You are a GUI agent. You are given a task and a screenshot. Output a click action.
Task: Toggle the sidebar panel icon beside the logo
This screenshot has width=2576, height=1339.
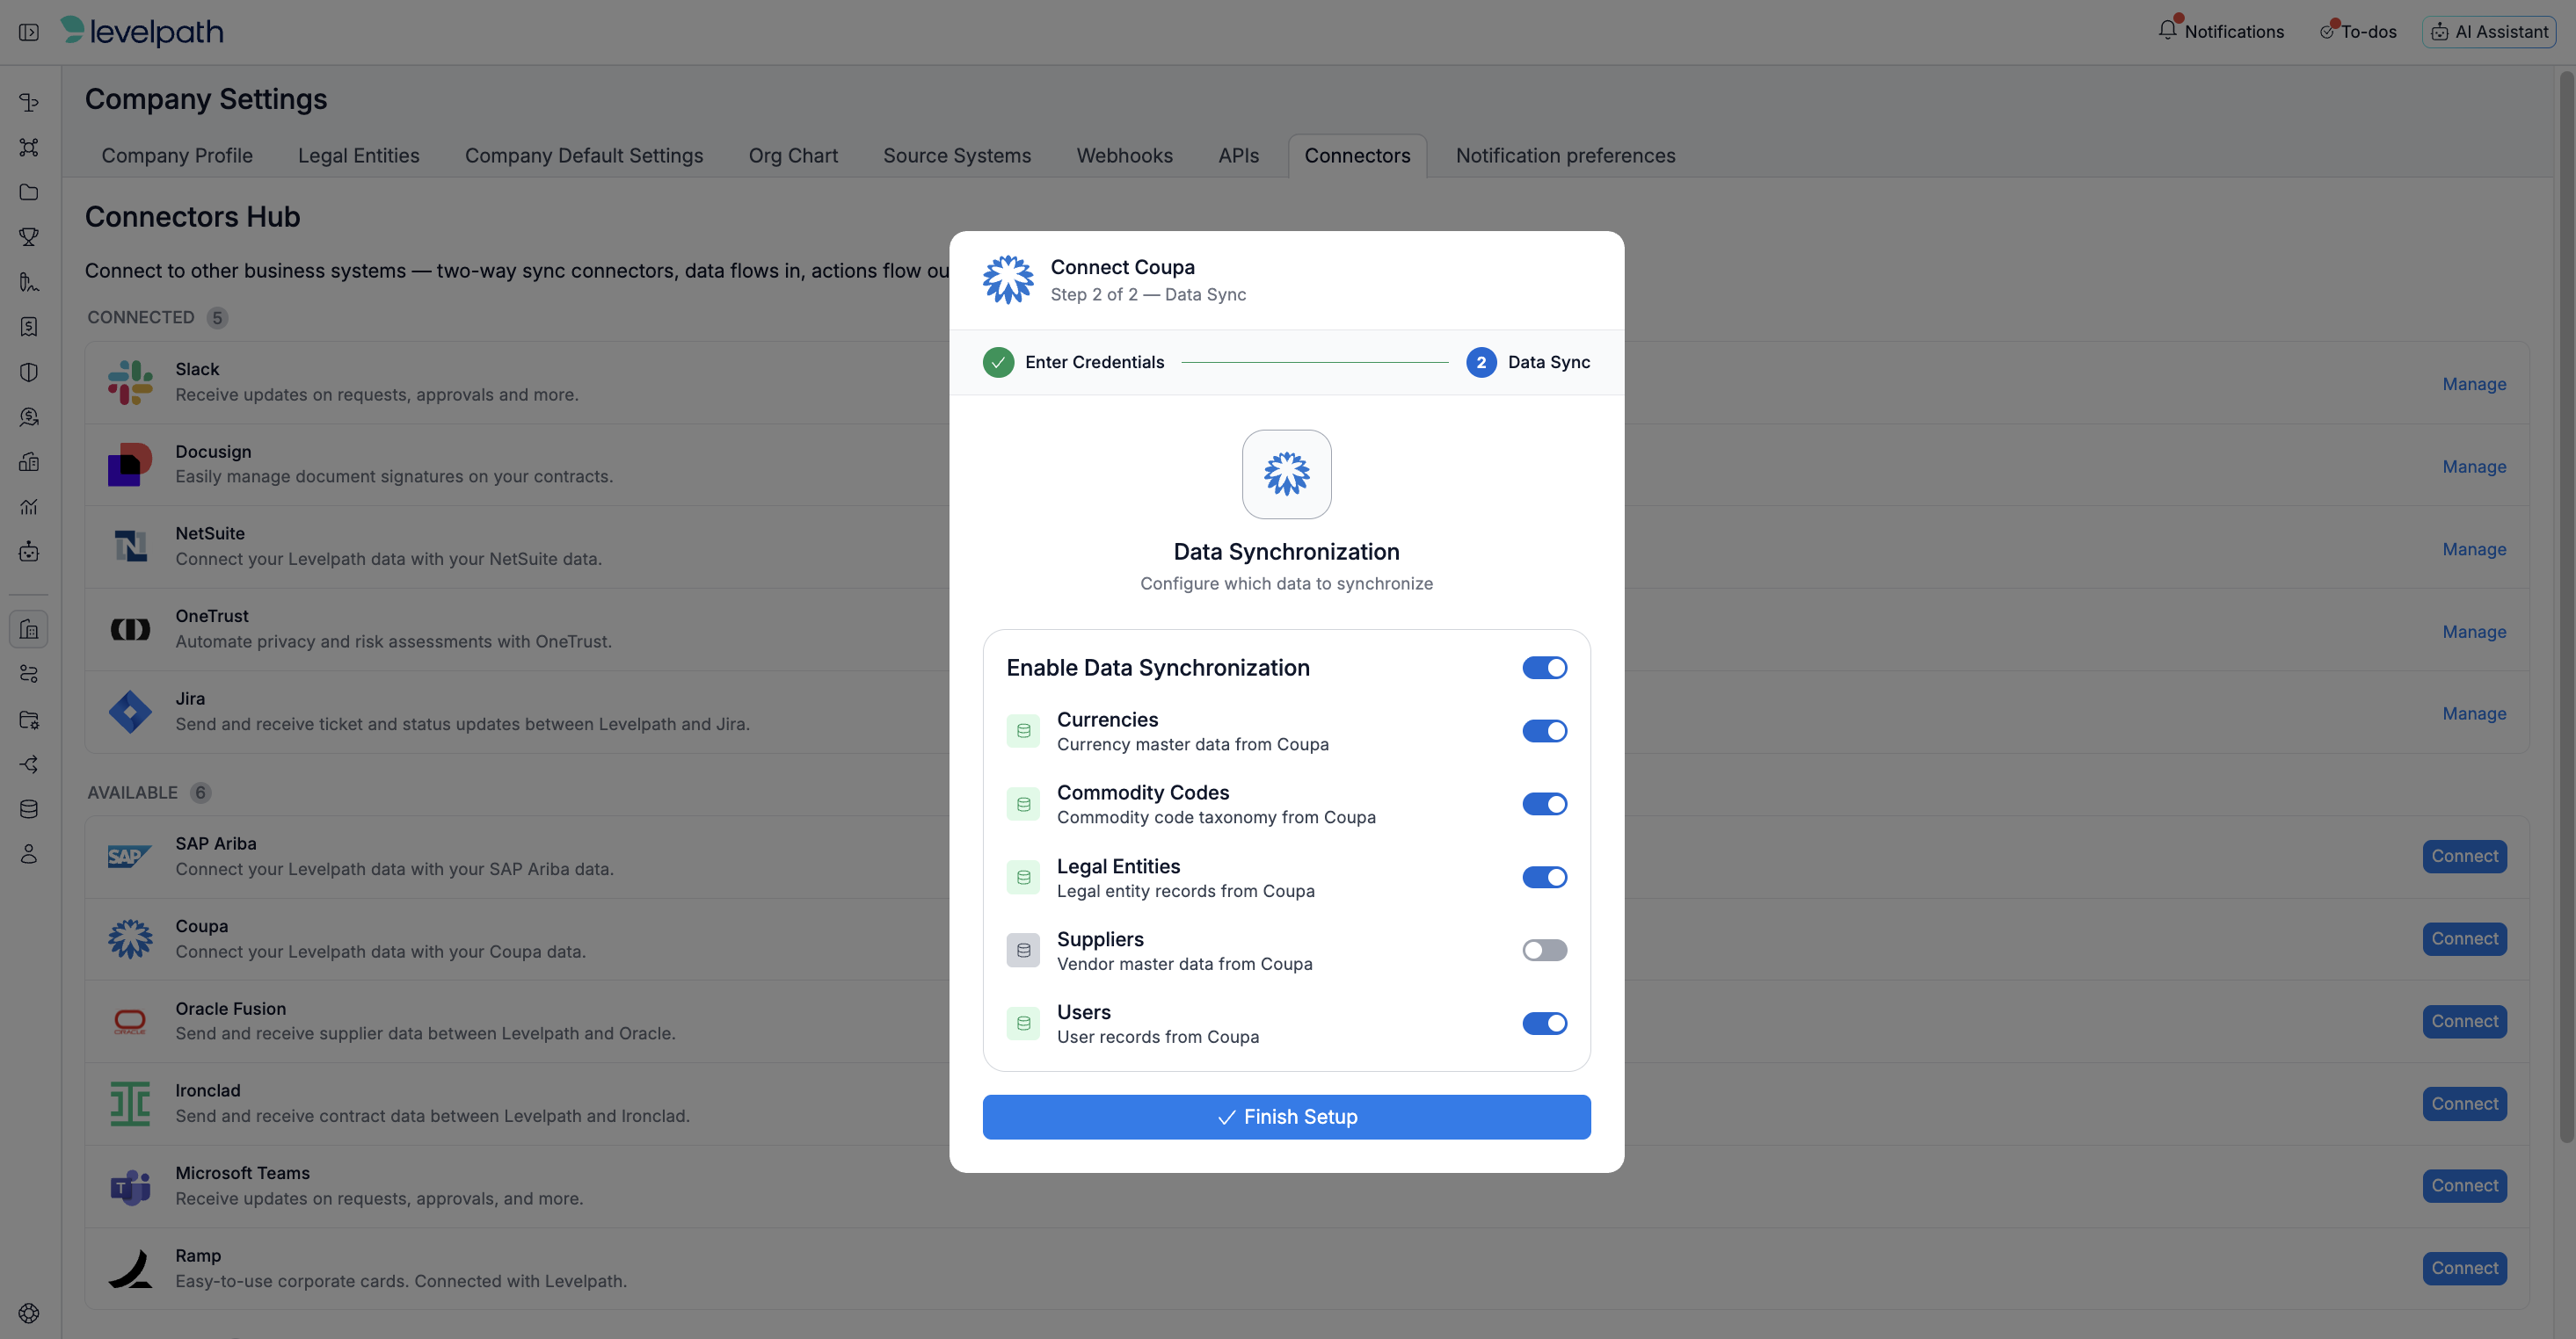click(x=29, y=32)
